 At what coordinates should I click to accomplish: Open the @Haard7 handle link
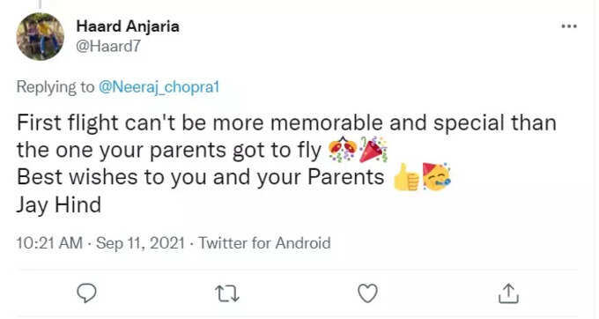pos(108,46)
